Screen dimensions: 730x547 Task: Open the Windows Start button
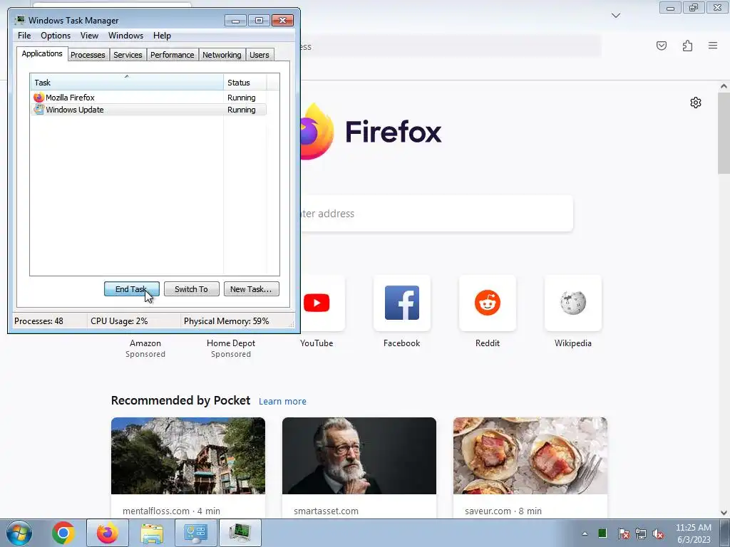click(19, 533)
